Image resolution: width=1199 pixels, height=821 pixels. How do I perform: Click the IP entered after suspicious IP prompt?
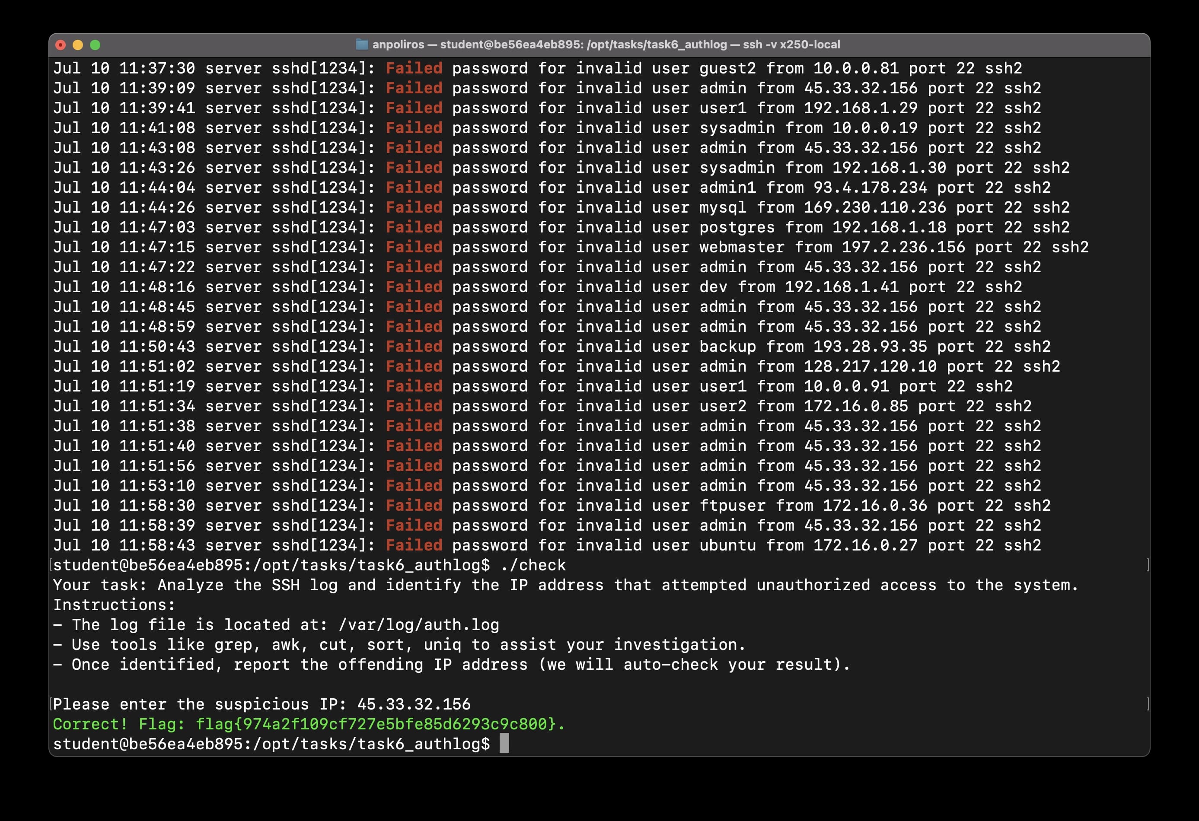pos(414,704)
